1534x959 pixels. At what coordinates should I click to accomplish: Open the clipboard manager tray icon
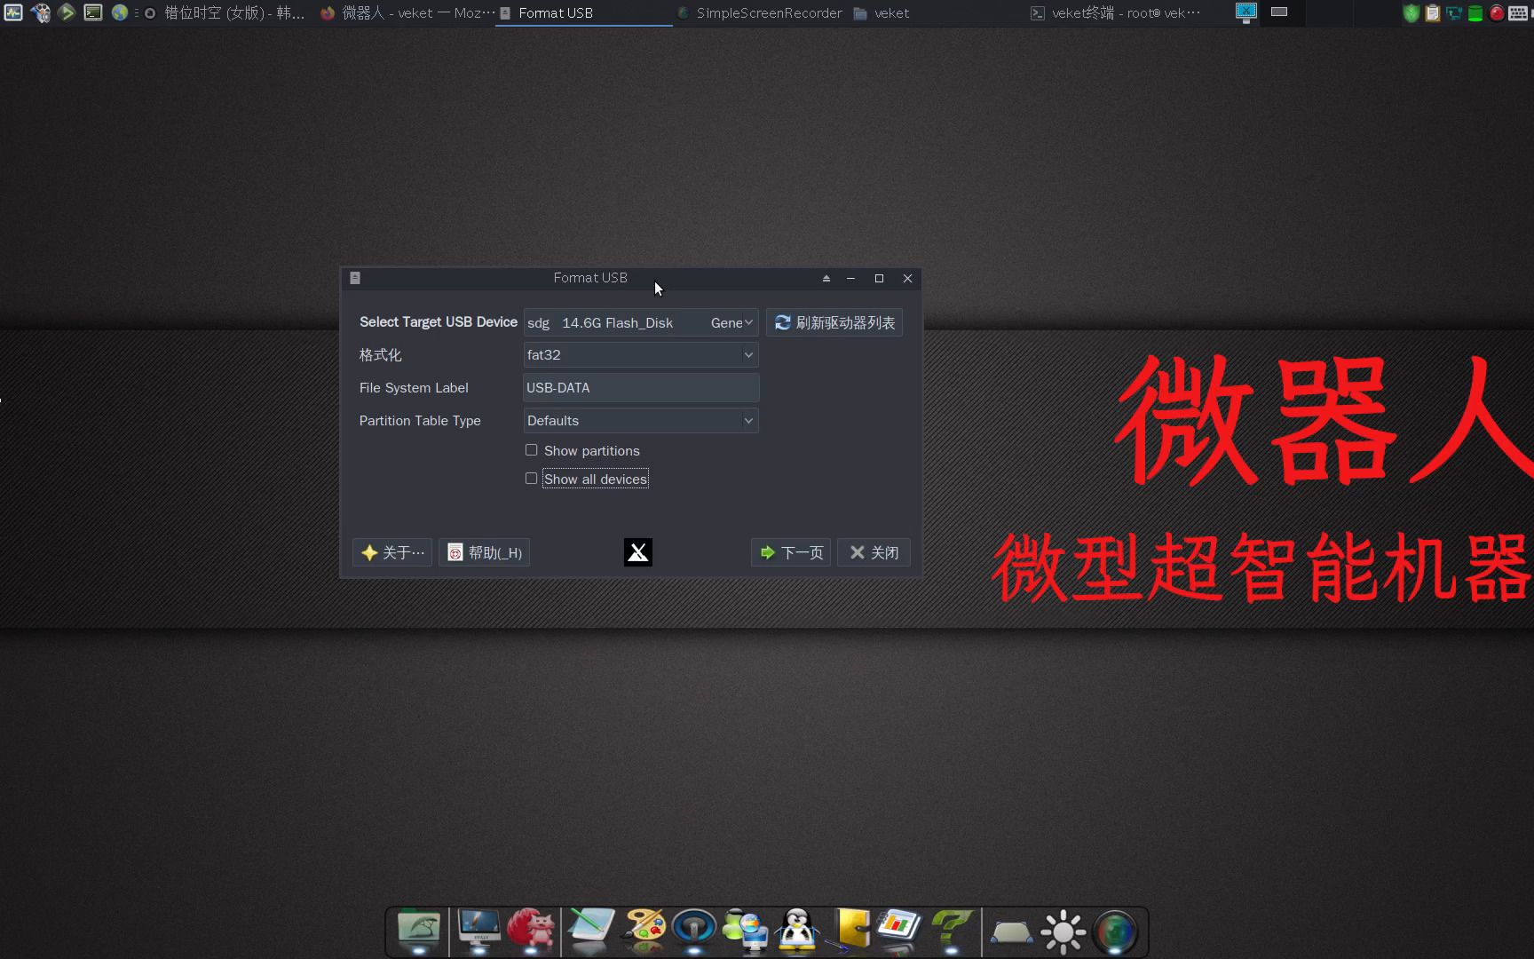pyautogui.click(x=1433, y=13)
